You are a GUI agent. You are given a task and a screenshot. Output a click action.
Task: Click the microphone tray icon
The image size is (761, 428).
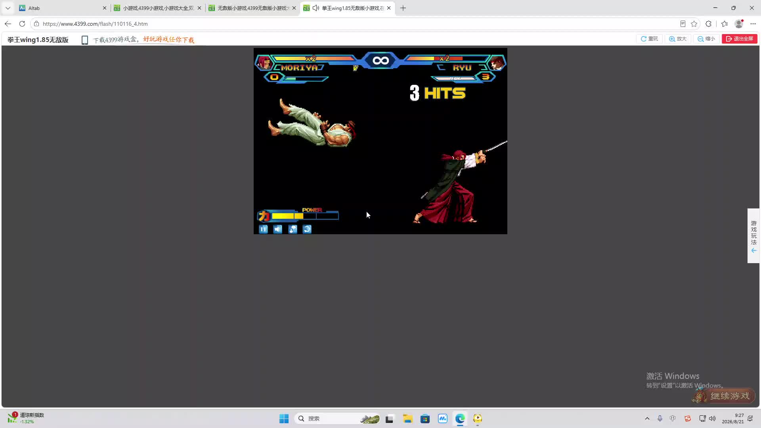coord(660,418)
